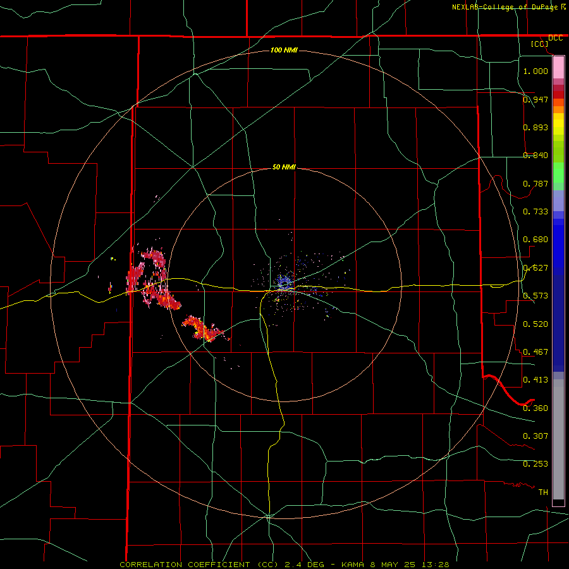Click the 0.680 color scale value
Viewport: 569px width, 569px height.
pyautogui.click(x=535, y=240)
